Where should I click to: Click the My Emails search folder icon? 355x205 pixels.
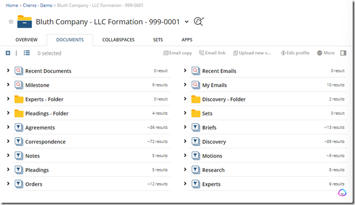click(x=196, y=85)
